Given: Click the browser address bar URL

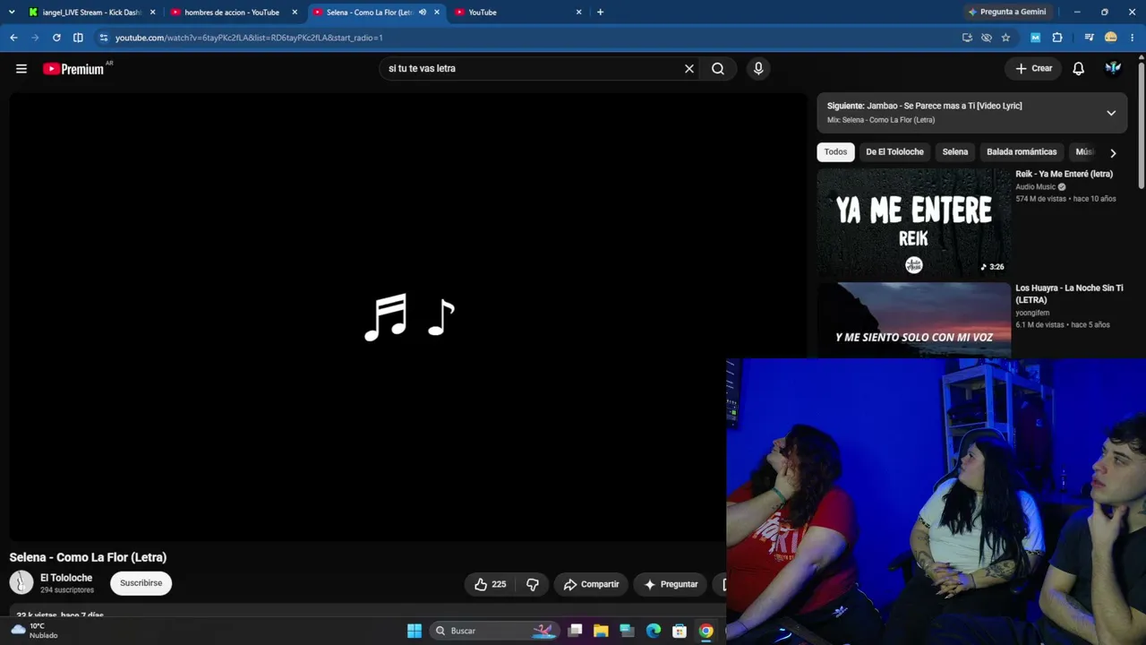Looking at the screenshot, I should point(249,38).
